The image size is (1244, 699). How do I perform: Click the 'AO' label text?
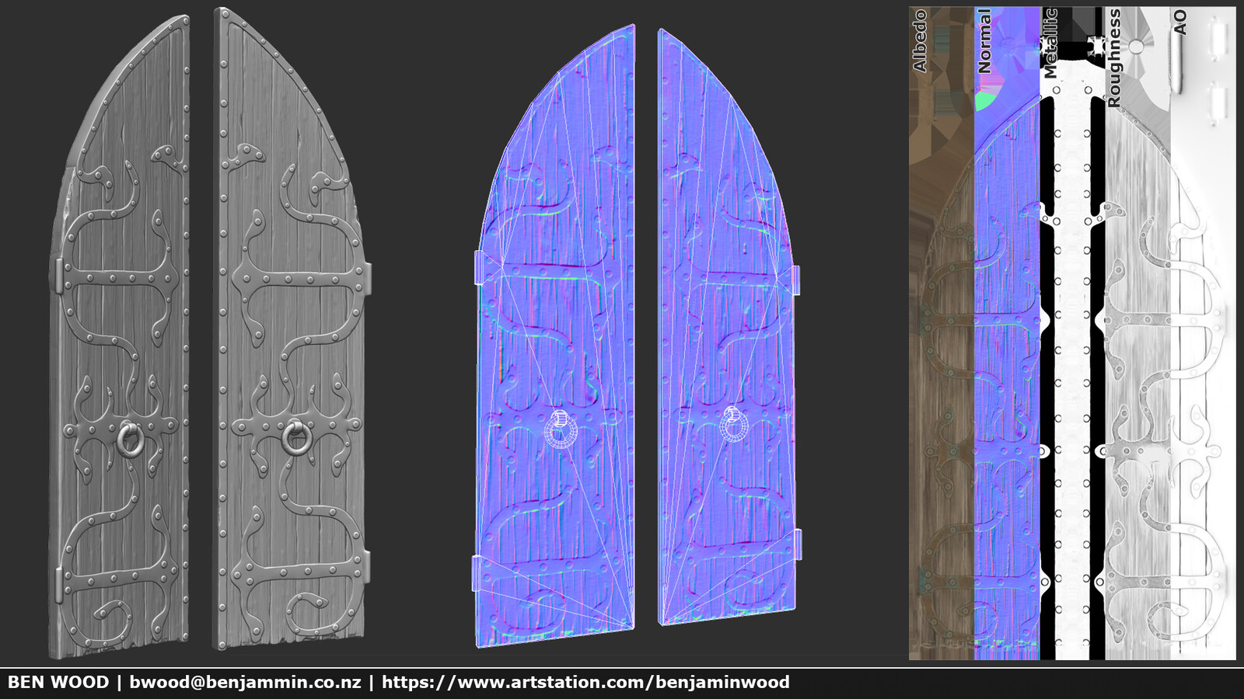pyautogui.click(x=1180, y=23)
